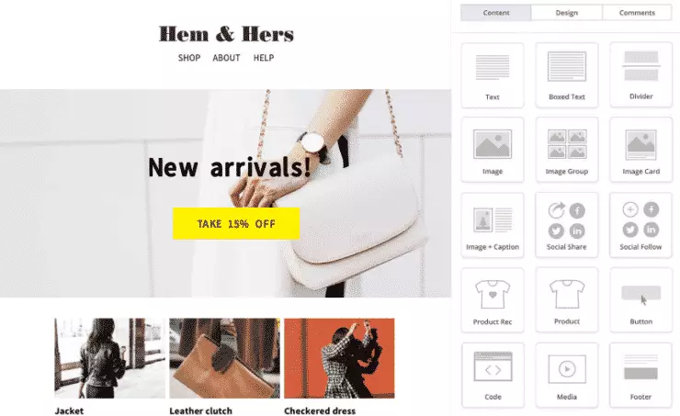Select the Image Card block

641,150
